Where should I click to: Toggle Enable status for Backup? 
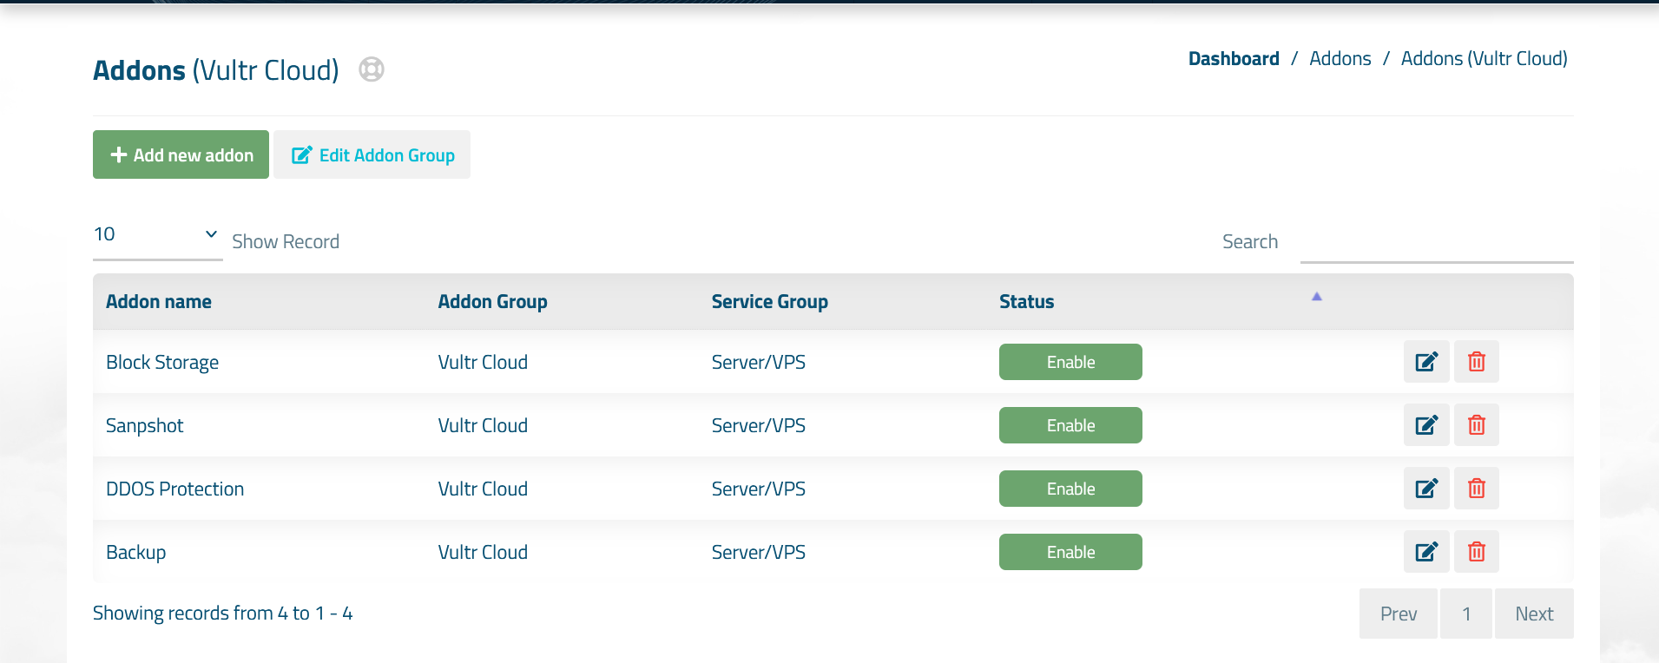(x=1070, y=552)
